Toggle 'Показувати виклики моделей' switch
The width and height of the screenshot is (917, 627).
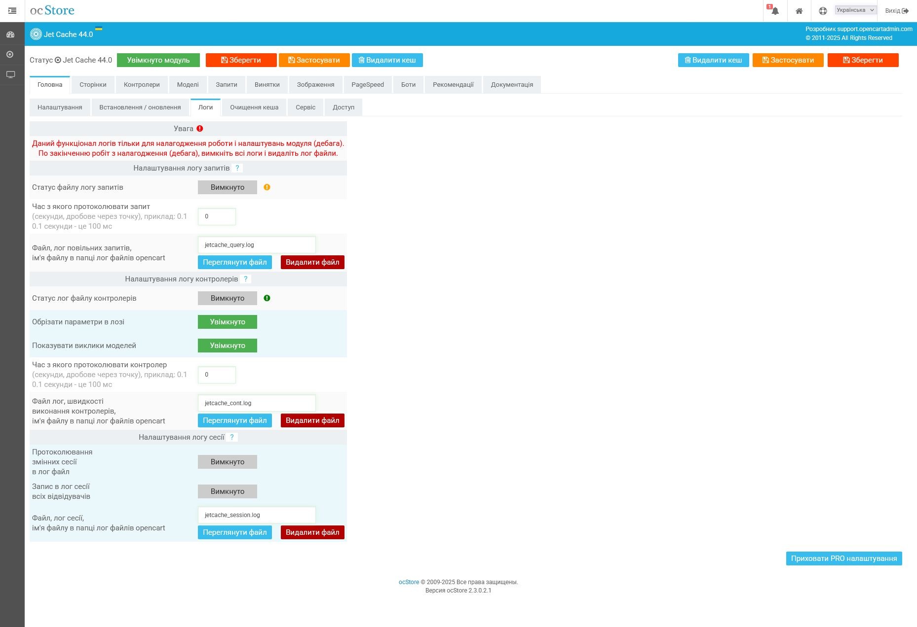[x=228, y=346]
